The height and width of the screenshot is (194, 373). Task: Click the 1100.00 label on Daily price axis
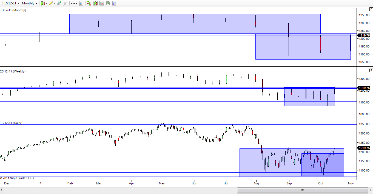[365, 170]
